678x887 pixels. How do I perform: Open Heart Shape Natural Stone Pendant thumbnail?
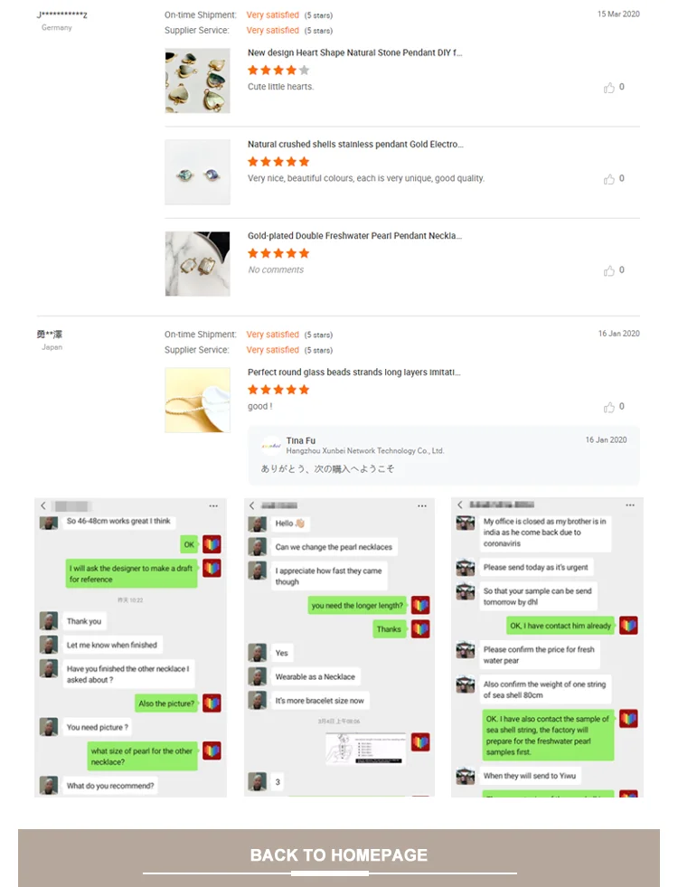pyautogui.click(x=197, y=80)
